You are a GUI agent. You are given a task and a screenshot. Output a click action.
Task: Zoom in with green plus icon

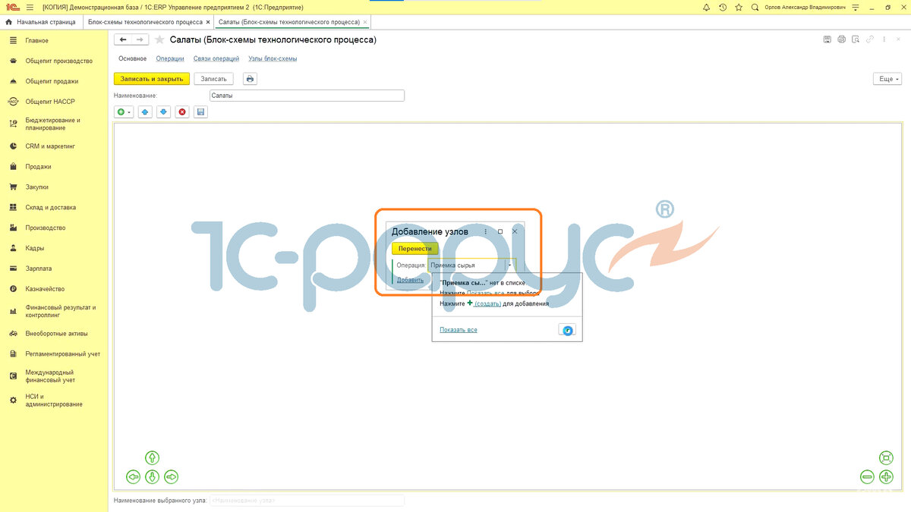pos(886,477)
